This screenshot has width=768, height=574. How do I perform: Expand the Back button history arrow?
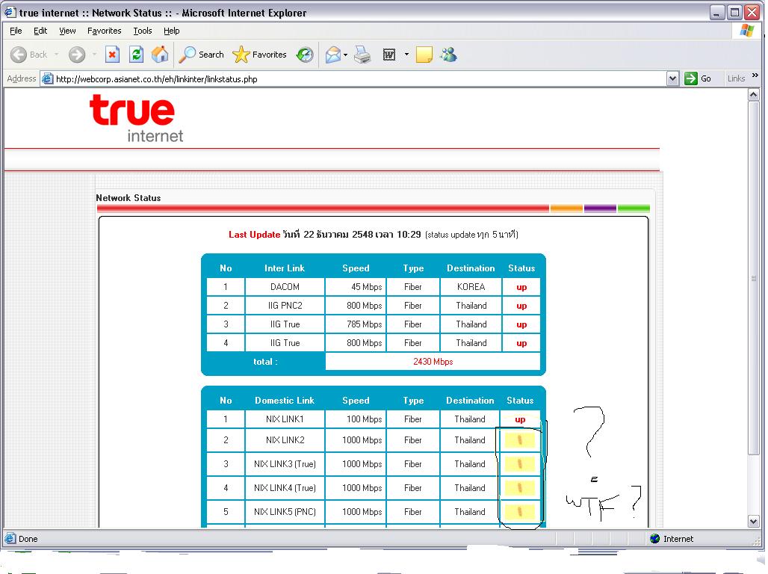click(56, 55)
